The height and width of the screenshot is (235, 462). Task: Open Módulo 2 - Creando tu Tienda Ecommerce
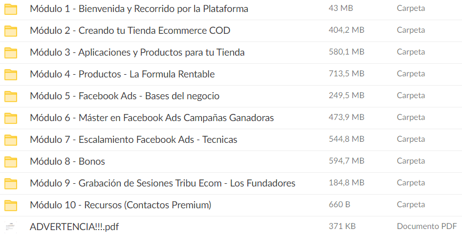click(x=130, y=31)
